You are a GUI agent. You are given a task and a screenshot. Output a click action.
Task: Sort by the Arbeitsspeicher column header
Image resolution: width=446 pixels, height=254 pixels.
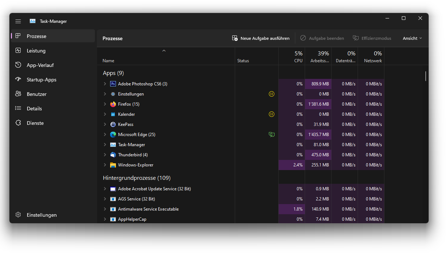(x=318, y=56)
